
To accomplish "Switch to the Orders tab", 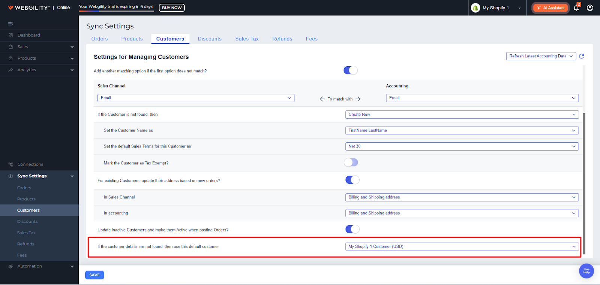I will [x=99, y=39].
